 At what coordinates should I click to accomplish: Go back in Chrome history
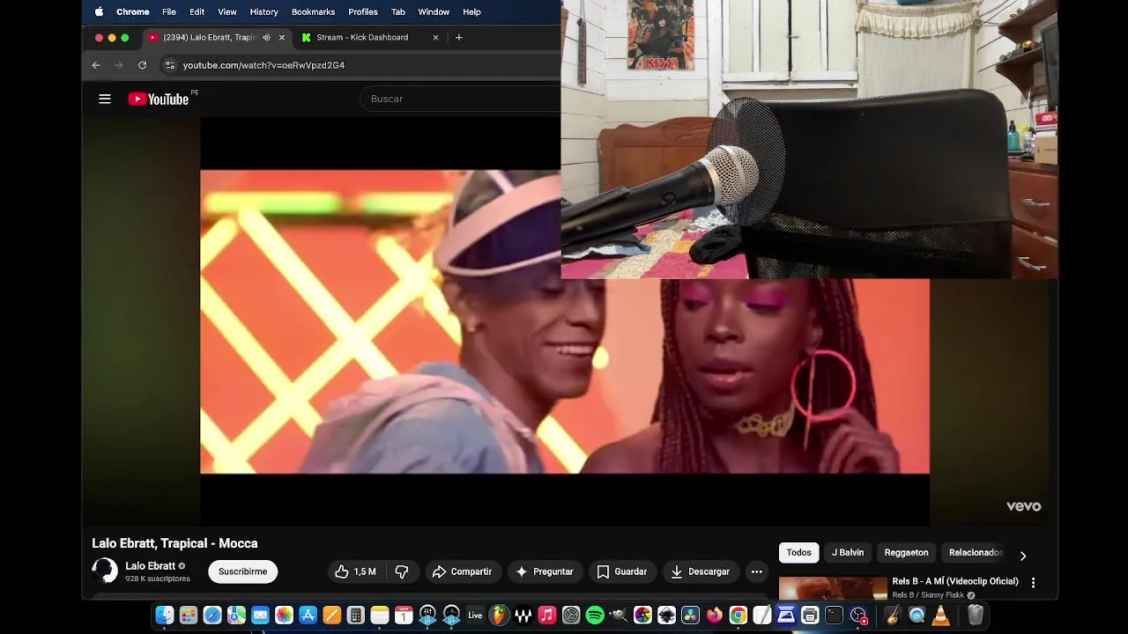(x=96, y=65)
